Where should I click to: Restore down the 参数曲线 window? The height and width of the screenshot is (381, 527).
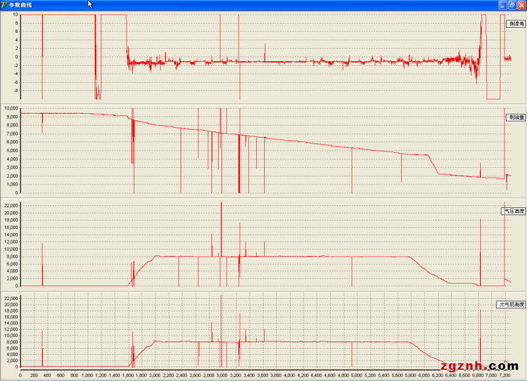511,5
